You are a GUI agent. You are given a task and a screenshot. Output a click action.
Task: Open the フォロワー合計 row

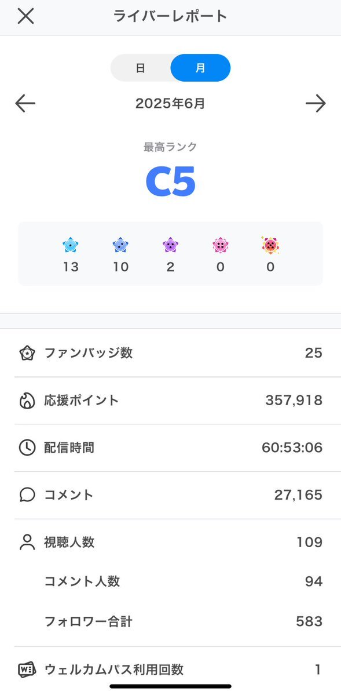click(x=170, y=621)
